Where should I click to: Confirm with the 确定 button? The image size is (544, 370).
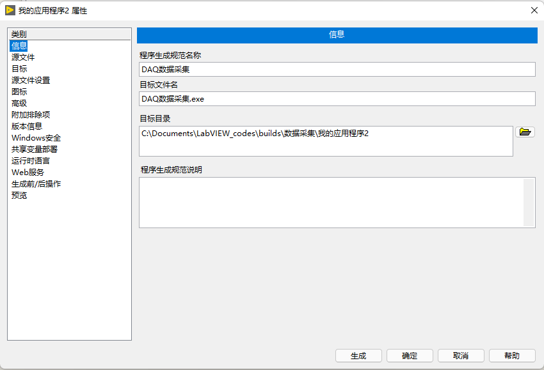(410, 355)
